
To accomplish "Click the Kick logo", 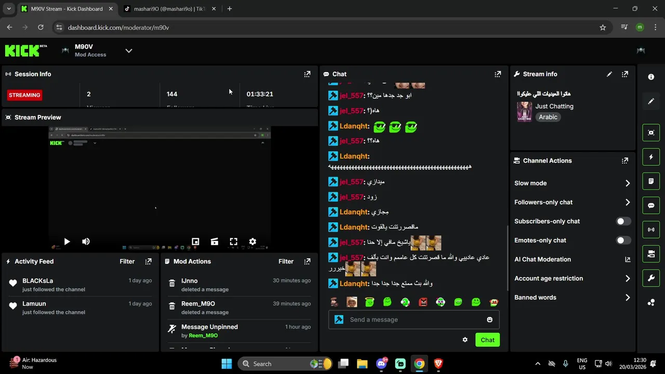I will (x=25, y=50).
